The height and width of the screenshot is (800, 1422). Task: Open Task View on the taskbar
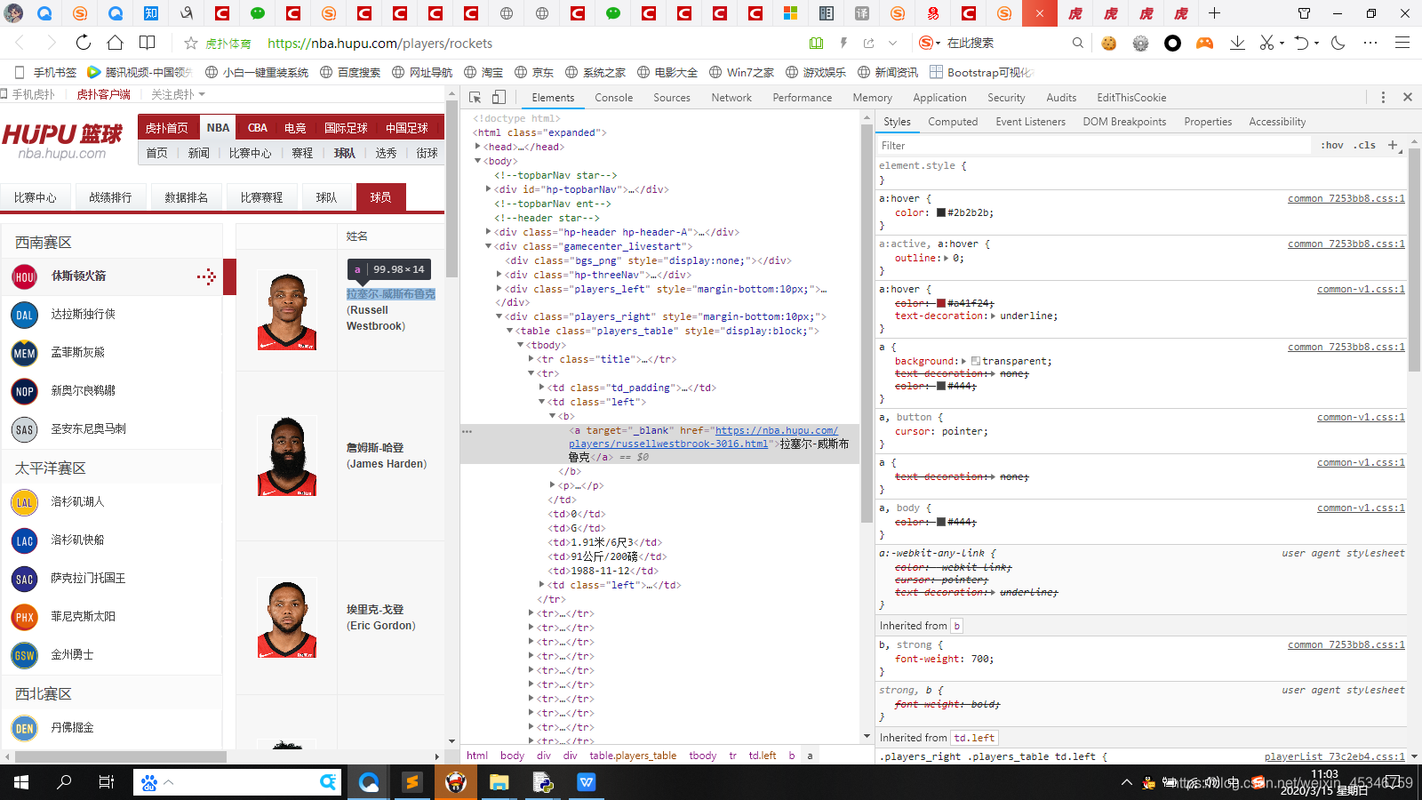107,782
